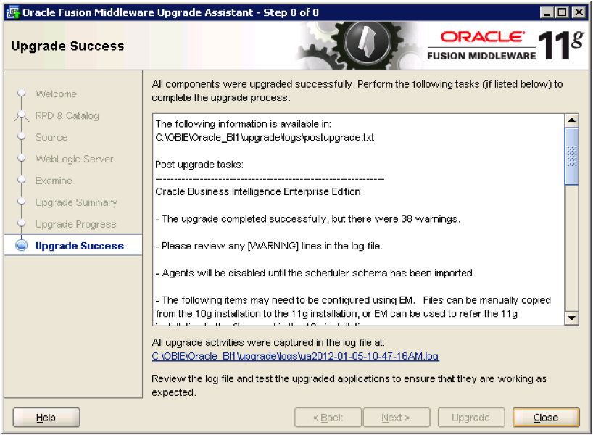The height and width of the screenshot is (435, 593).
Task: Maximize the Upgrade Assistant window
Action: click(563, 12)
